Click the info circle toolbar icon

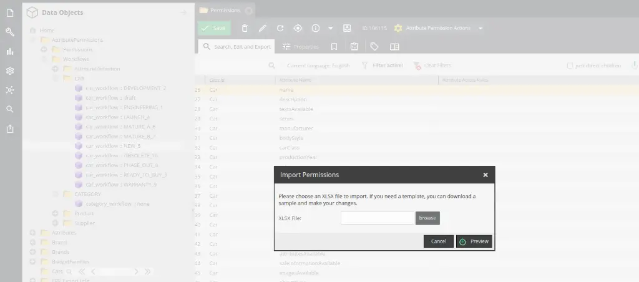[x=315, y=28]
